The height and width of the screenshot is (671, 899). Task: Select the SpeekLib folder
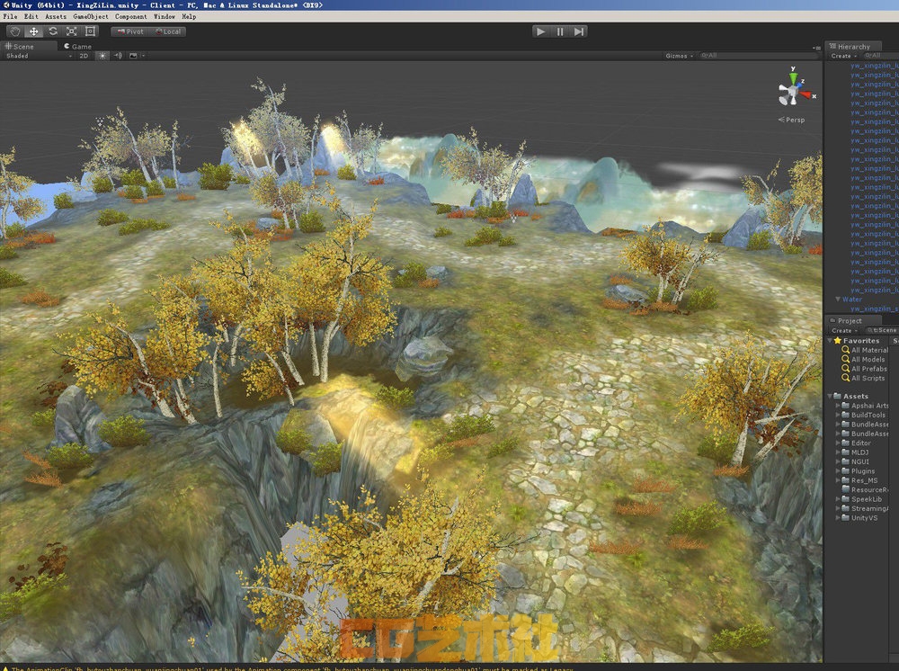867,499
